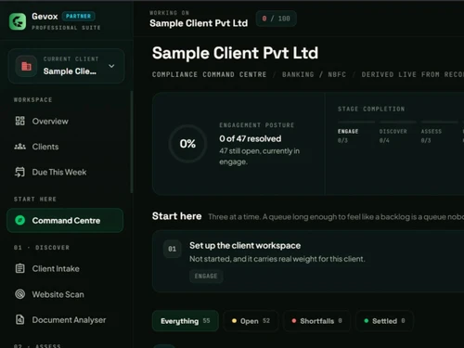The width and height of the screenshot is (464, 348).
Task: Select the Everything 55 filter tab
Action: tap(186, 321)
